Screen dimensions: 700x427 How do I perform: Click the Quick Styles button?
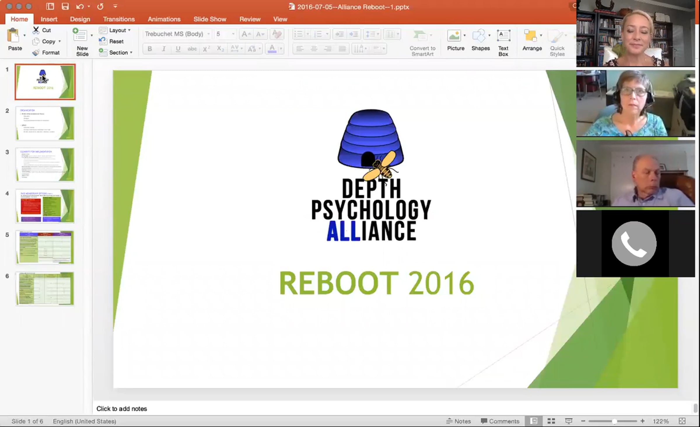557,43
